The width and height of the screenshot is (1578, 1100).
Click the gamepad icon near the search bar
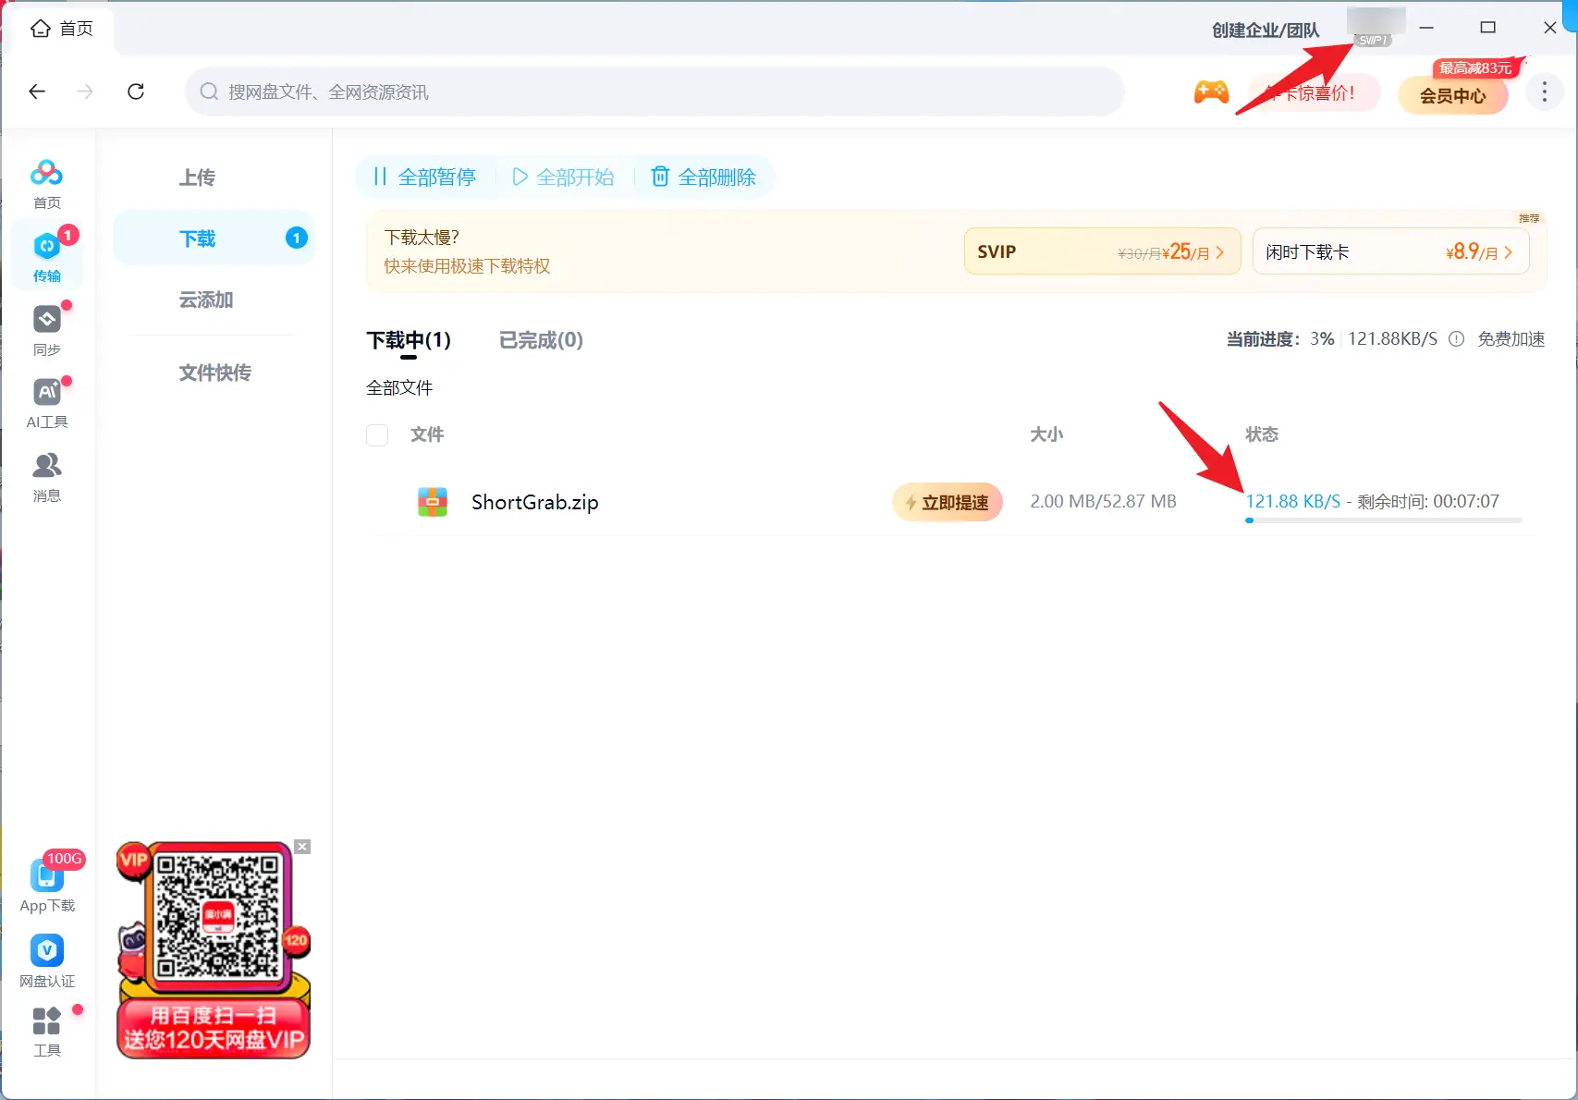[1211, 92]
